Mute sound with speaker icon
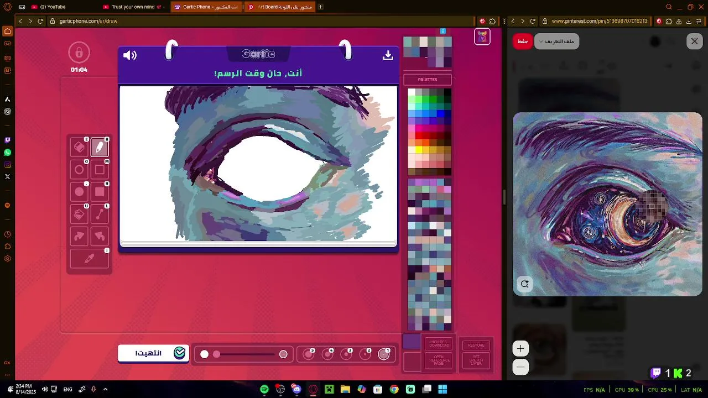708x398 pixels. coord(130,55)
